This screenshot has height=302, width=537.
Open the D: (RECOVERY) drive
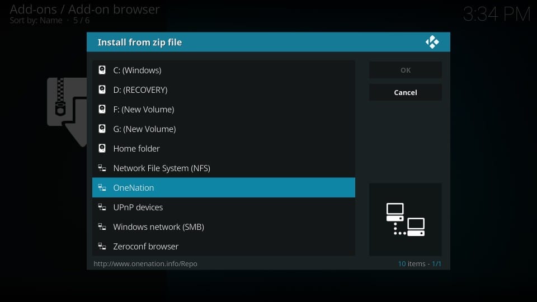[224, 89]
